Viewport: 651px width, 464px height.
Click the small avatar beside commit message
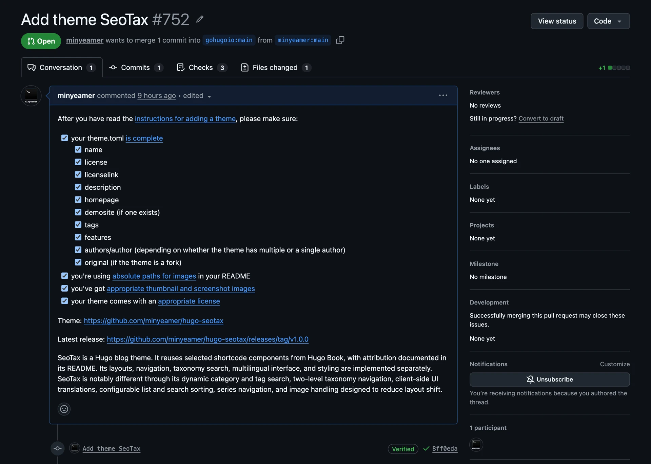(75, 448)
